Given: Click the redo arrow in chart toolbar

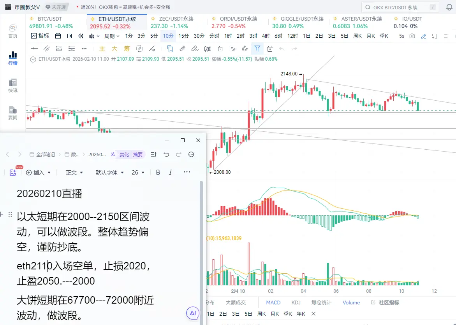Looking at the screenshot, I should pyautogui.click(x=294, y=49).
